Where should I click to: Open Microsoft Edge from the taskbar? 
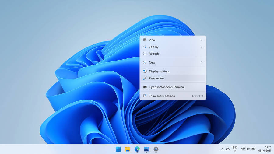point(137,149)
